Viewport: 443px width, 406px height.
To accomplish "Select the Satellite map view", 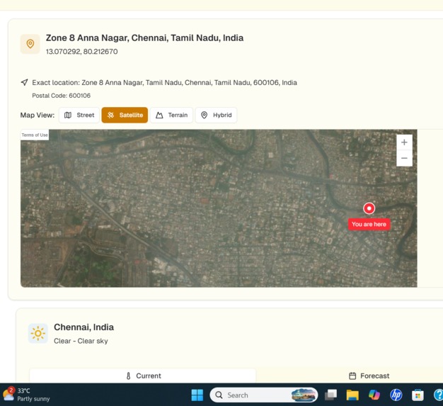I will pyautogui.click(x=125, y=115).
